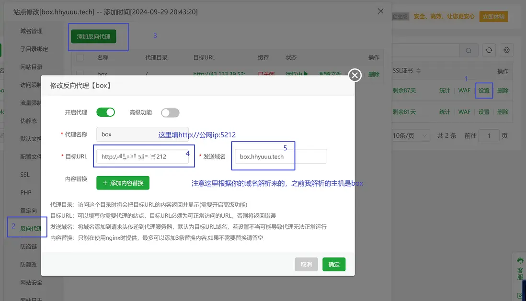Click the 客服 support icon
The height and width of the screenshot is (301, 526).
520,269
